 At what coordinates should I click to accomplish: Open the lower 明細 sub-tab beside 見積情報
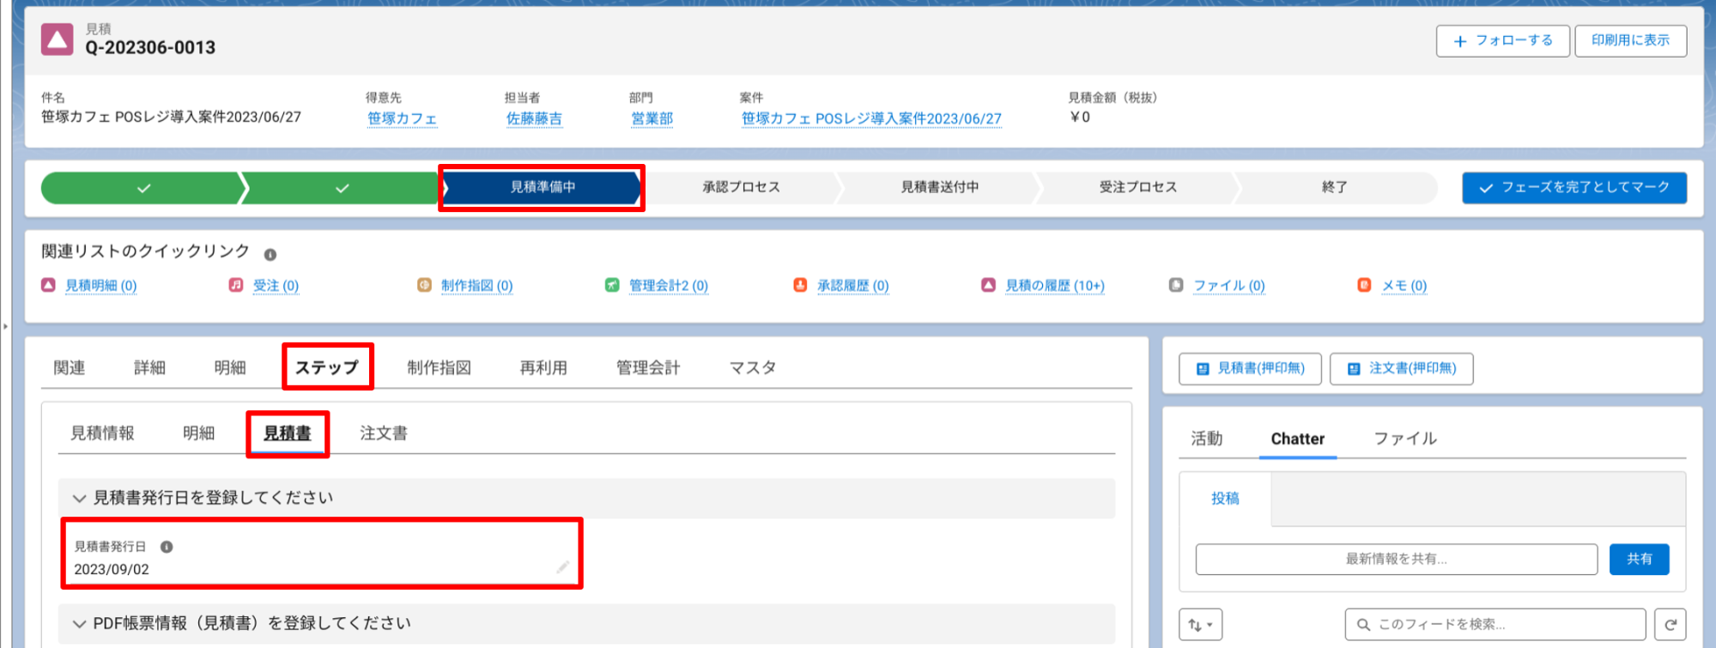coord(198,433)
